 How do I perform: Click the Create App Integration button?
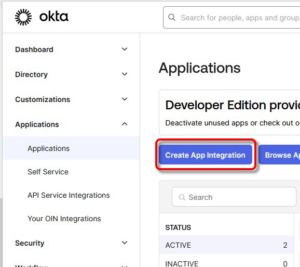(206, 155)
